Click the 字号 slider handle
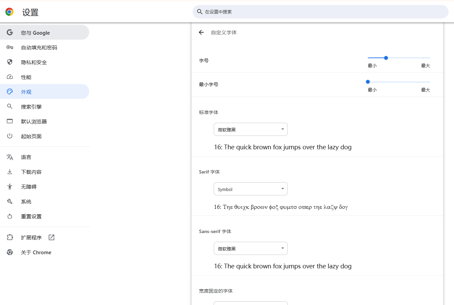Viewport: 454px width, 305px height. click(386, 58)
